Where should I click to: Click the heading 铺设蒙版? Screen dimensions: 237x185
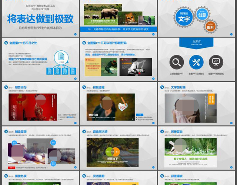[x=21, y=132]
